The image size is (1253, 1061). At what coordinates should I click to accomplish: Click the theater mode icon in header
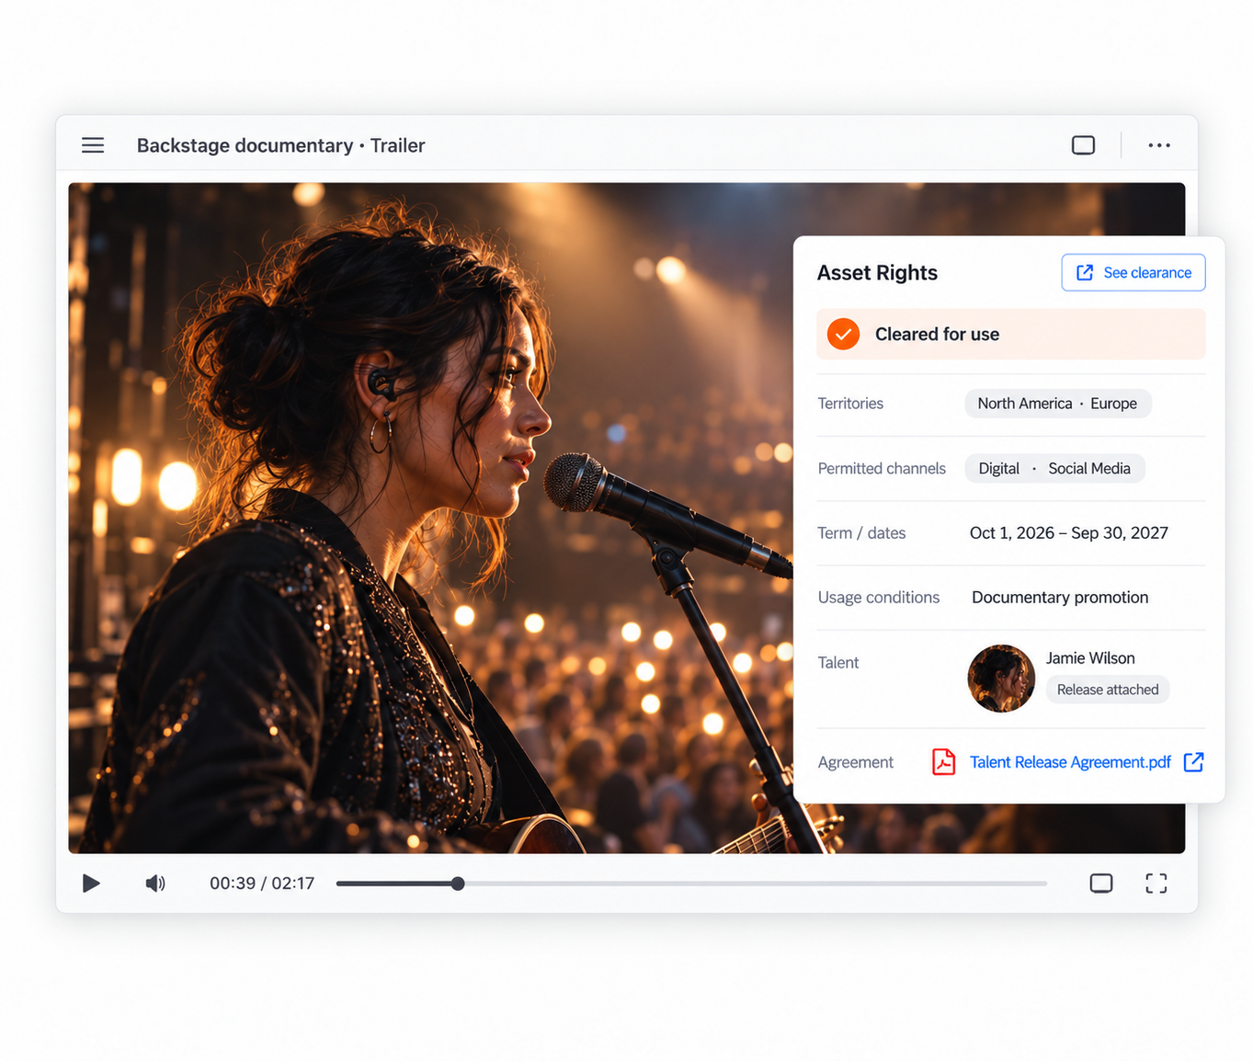point(1083,145)
